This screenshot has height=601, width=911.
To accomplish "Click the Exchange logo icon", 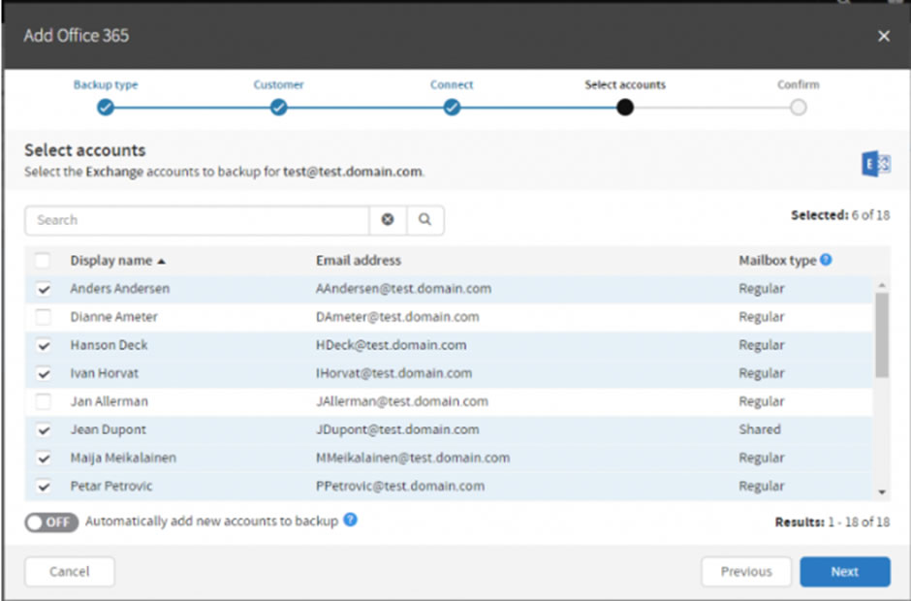I will click(x=875, y=164).
